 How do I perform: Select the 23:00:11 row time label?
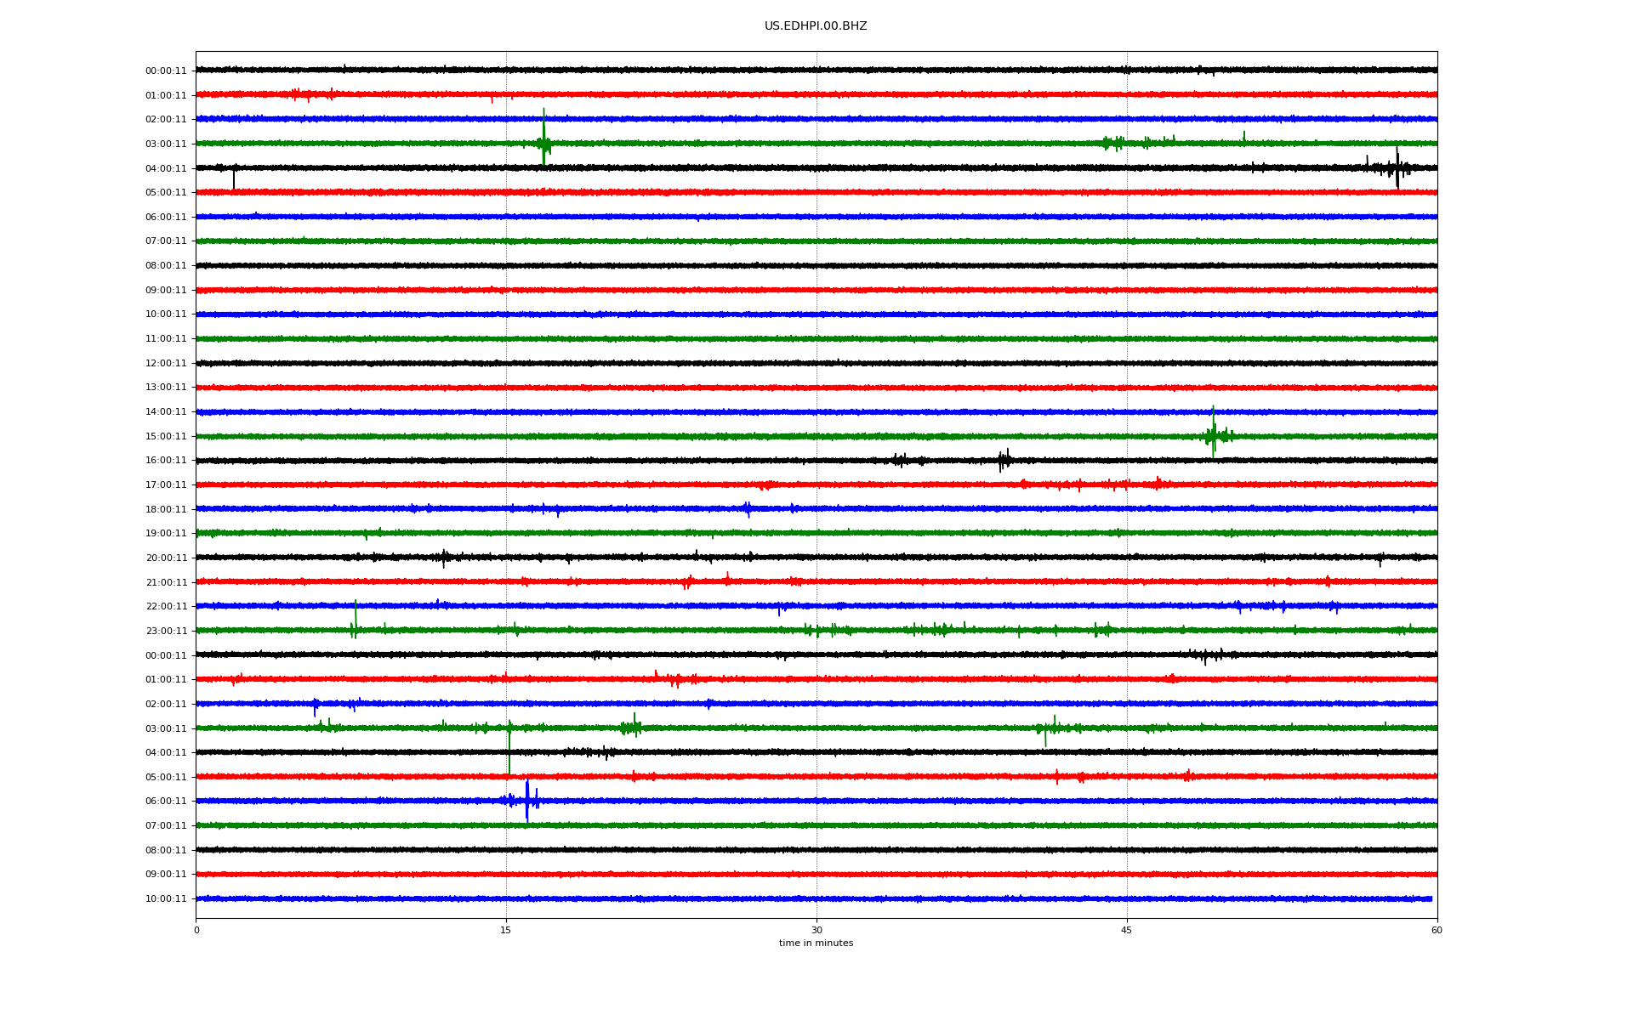(x=166, y=632)
